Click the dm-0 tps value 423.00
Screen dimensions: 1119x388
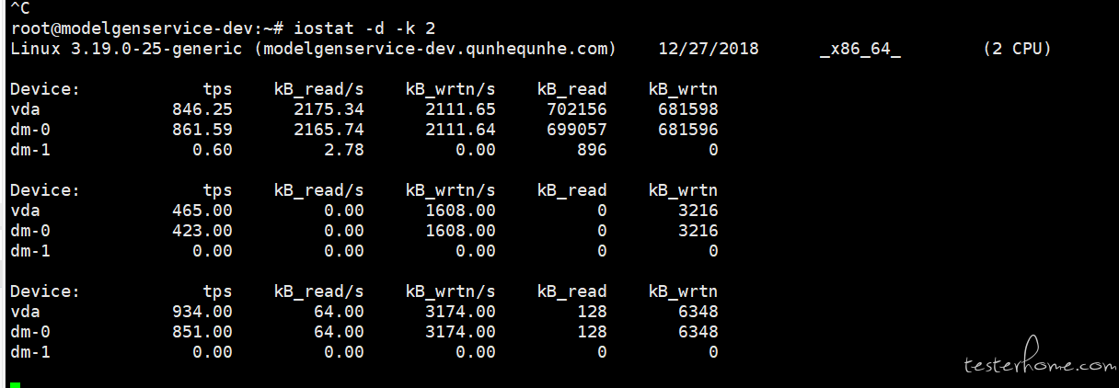202,231
